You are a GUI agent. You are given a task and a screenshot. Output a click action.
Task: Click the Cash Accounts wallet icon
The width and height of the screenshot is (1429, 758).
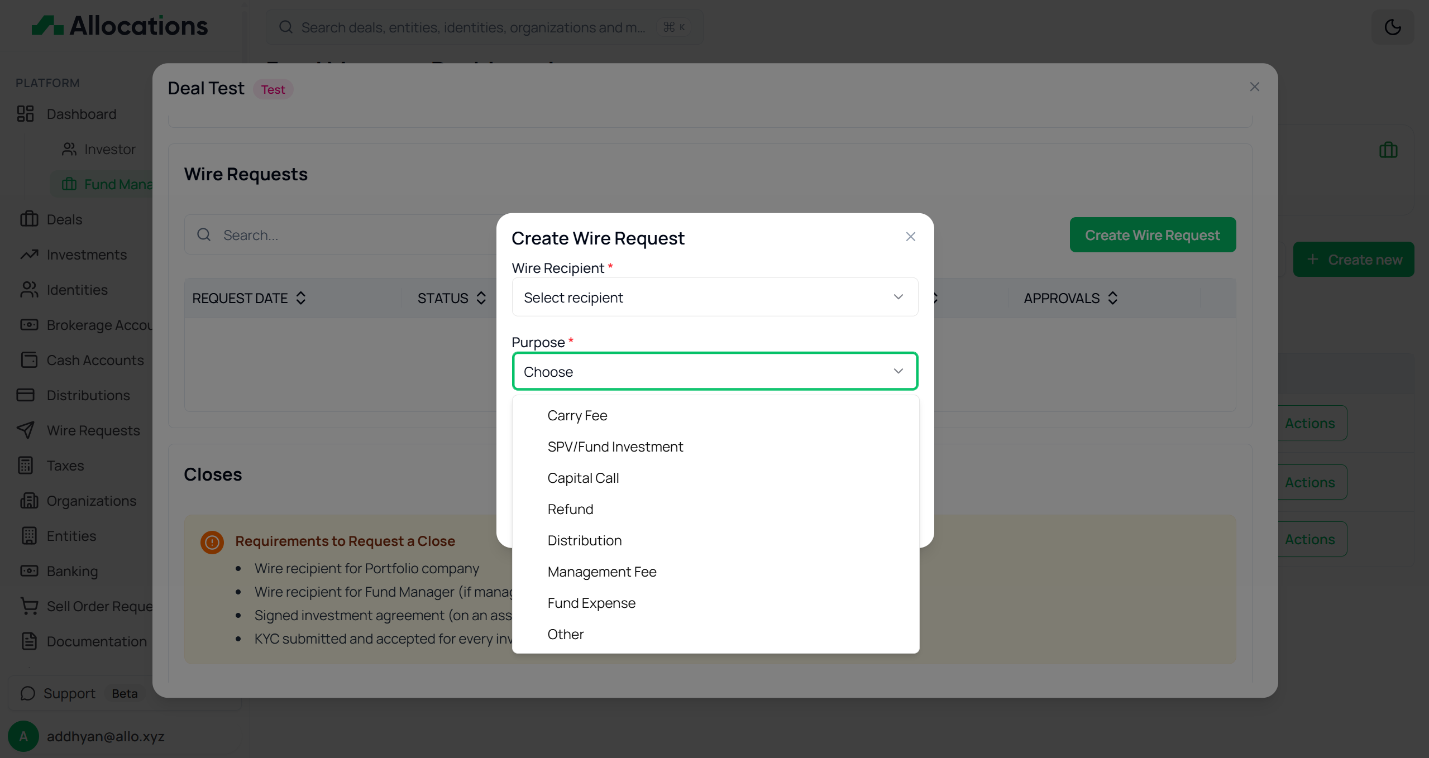(x=29, y=360)
